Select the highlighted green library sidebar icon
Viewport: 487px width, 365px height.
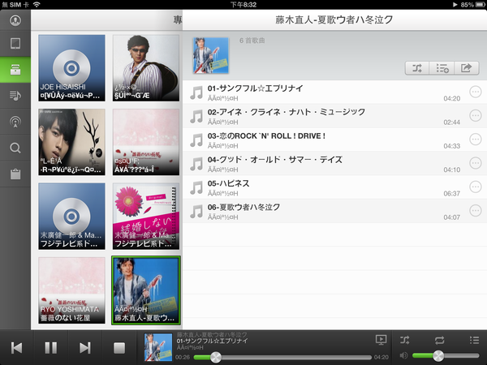click(x=15, y=70)
